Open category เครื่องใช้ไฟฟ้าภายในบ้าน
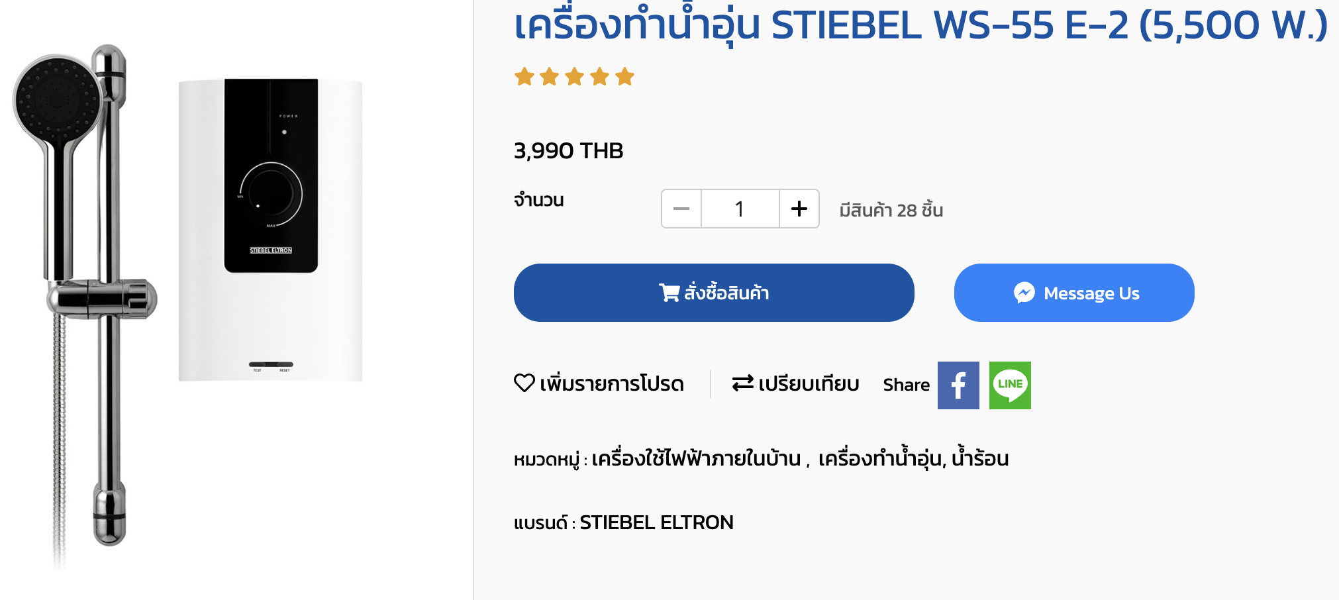Screen dimensions: 1339x600 (696, 458)
